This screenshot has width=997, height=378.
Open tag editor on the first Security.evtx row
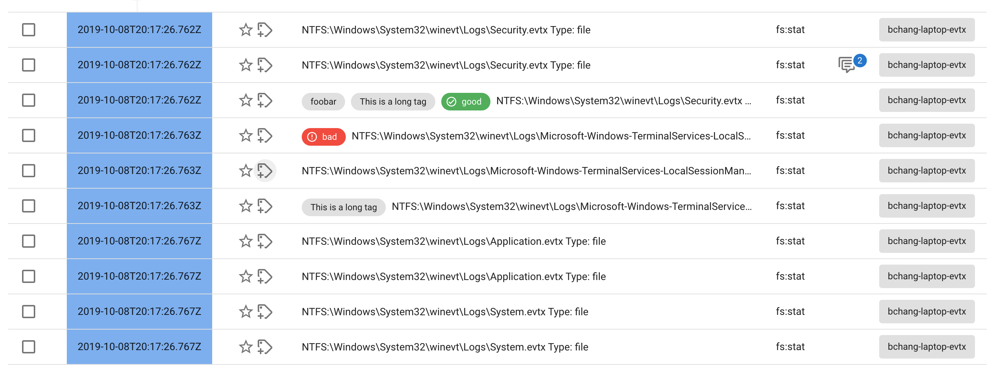[265, 29]
